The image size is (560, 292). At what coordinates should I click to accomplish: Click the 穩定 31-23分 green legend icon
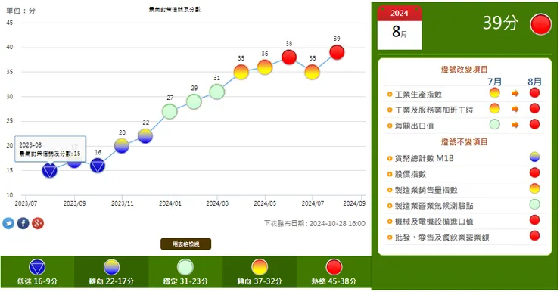coord(185,267)
